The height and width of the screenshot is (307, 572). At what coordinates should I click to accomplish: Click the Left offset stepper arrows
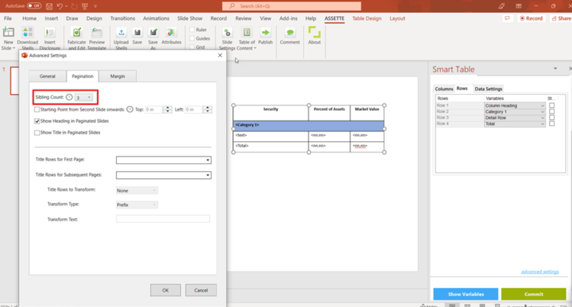(207, 109)
